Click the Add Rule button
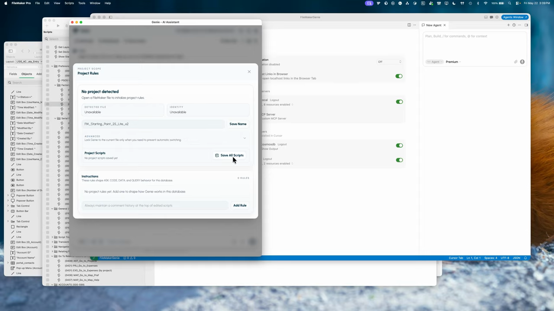 (x=240, y=206)
